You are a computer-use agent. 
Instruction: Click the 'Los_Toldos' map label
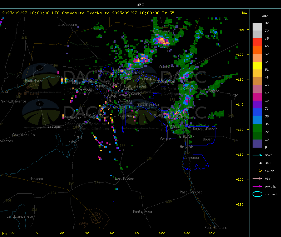[x=124, y=178]
